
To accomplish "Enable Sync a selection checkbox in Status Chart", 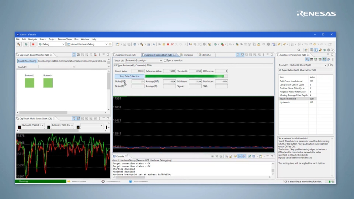I will click(165, 60).
